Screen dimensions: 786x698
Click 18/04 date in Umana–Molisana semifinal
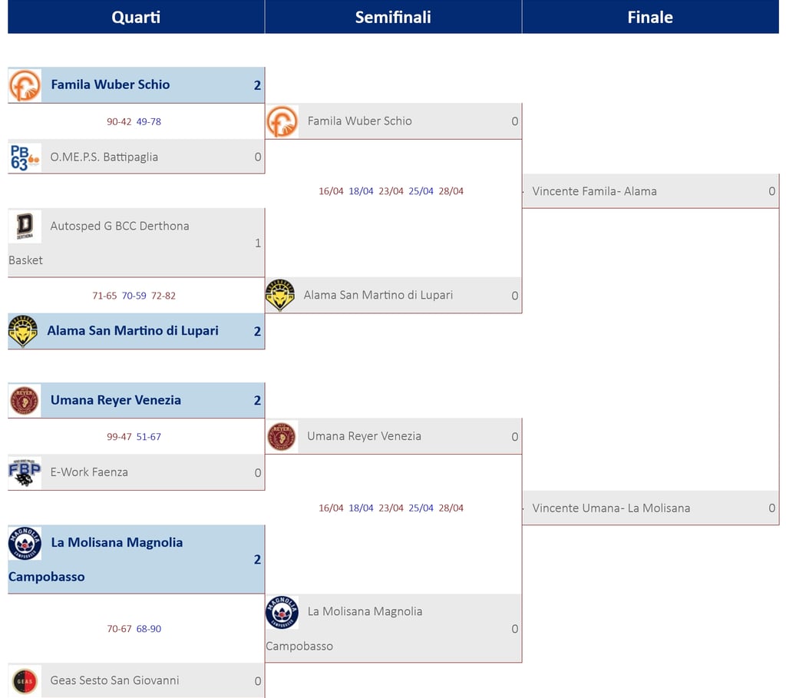[x=361, y=508]
